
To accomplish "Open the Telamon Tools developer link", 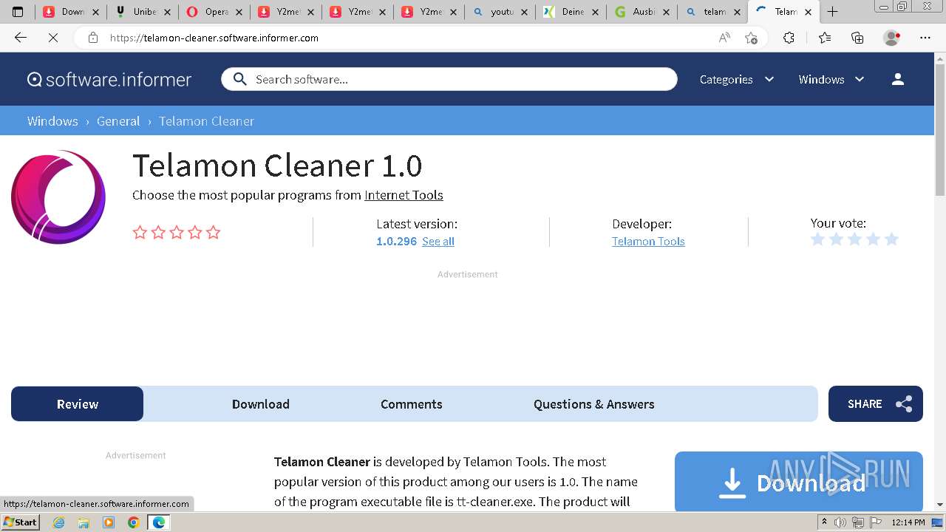I will coord(648,242).
